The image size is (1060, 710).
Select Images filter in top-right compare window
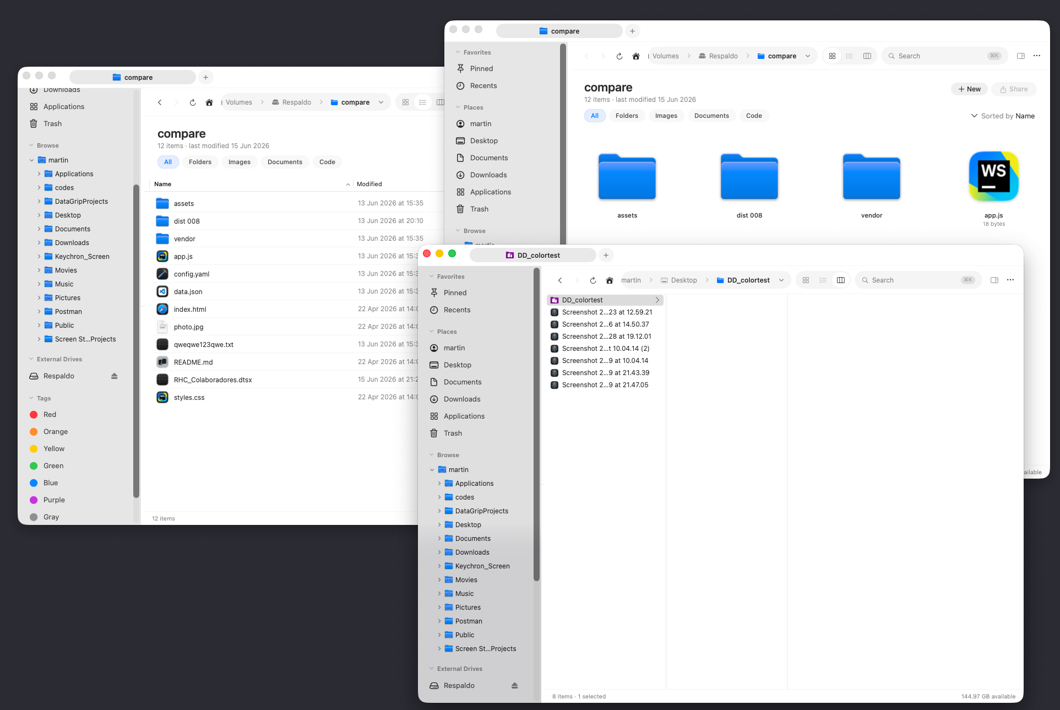[x=666, y=116]
